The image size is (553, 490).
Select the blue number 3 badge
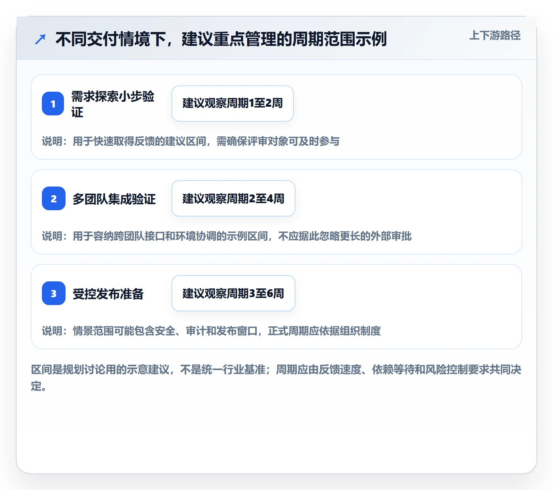(x=54, y=293)
